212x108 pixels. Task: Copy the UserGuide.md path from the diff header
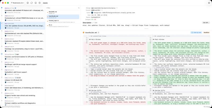point(98,32)
